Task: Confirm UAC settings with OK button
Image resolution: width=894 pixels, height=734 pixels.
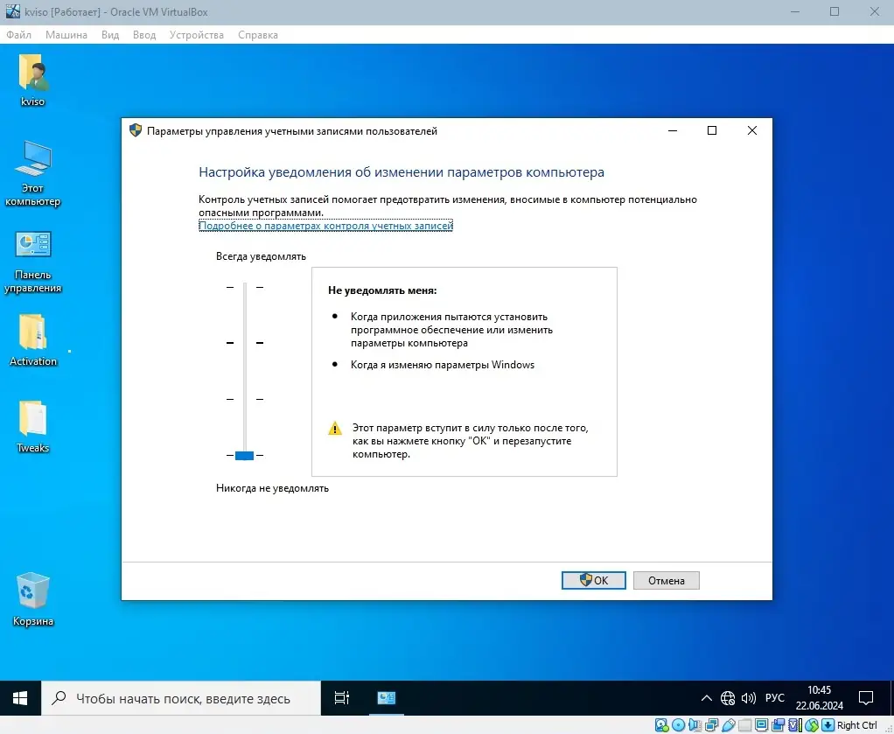Action: tap(594, 581)
